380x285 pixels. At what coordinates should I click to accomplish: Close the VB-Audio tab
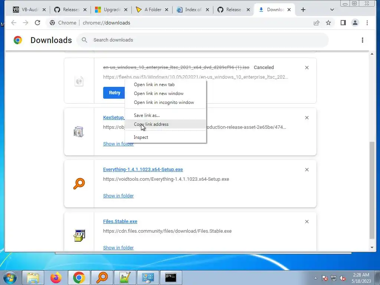pos(44,10)
